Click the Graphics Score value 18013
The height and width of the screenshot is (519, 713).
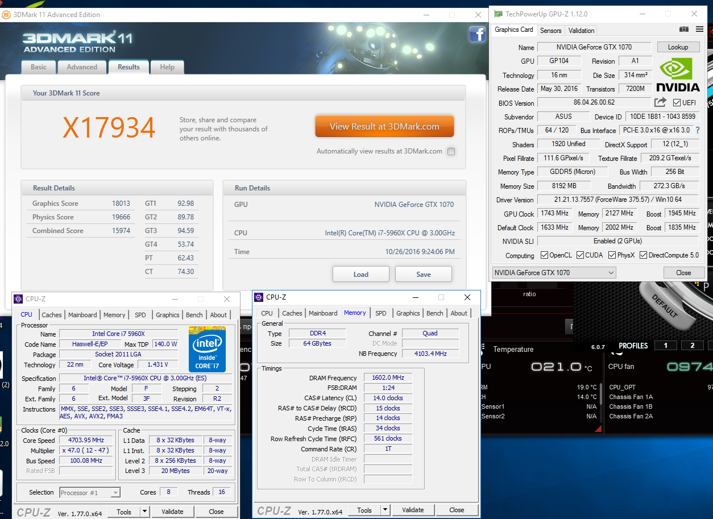pyautogui.click(x=121, y=204)
